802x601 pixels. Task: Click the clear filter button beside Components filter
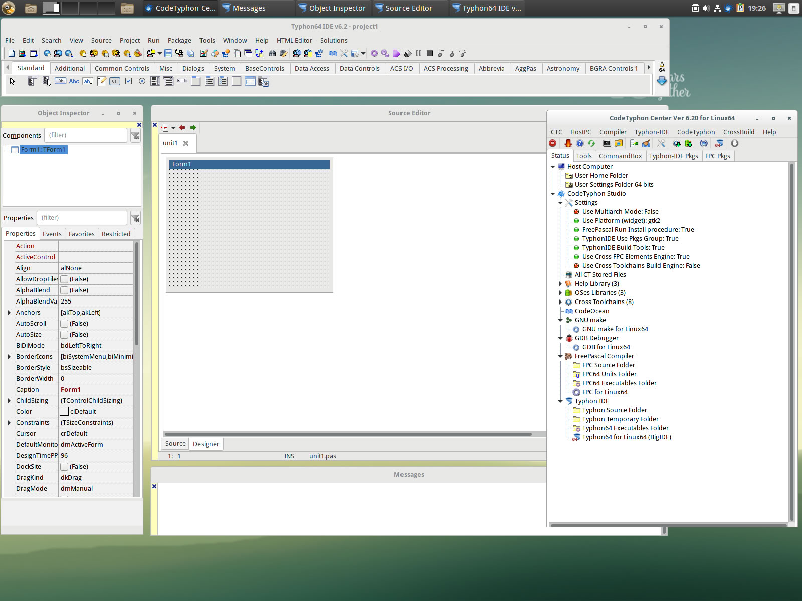[x=135, y=135]
